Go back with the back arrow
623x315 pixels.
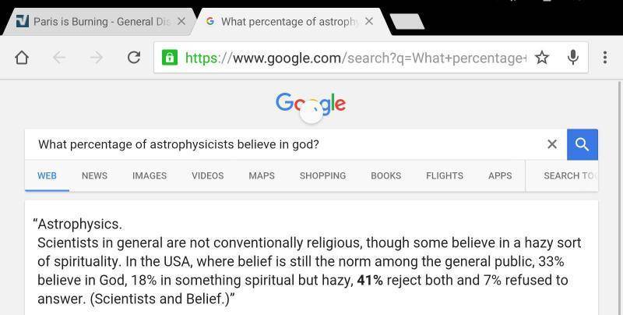tap(59, 58)
